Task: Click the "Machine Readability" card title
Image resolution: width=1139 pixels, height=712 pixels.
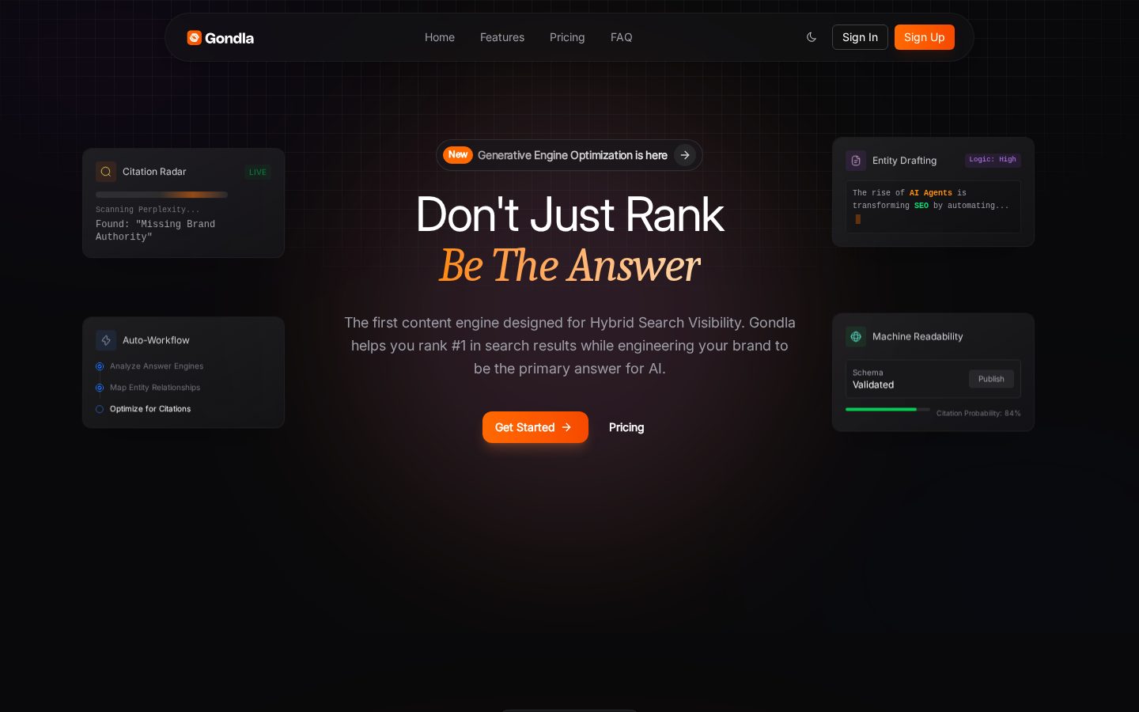Action: click(x=918, y=337)
